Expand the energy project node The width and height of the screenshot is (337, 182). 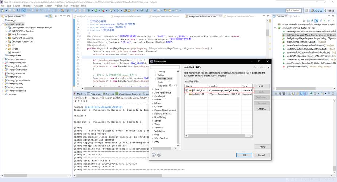point(3,20)
